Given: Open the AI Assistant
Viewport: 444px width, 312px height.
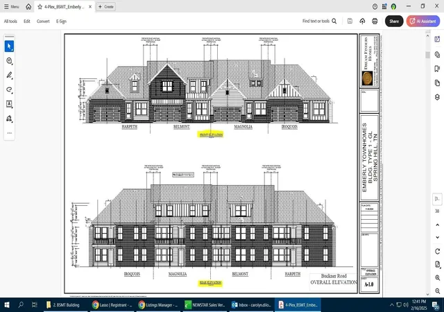Looking at the screenshot, I should click(423, 21).
